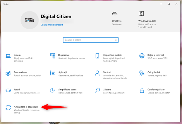Select the Dispozitive category title
The height and width of the screenshot is (124, 182).
coord(64,55)
